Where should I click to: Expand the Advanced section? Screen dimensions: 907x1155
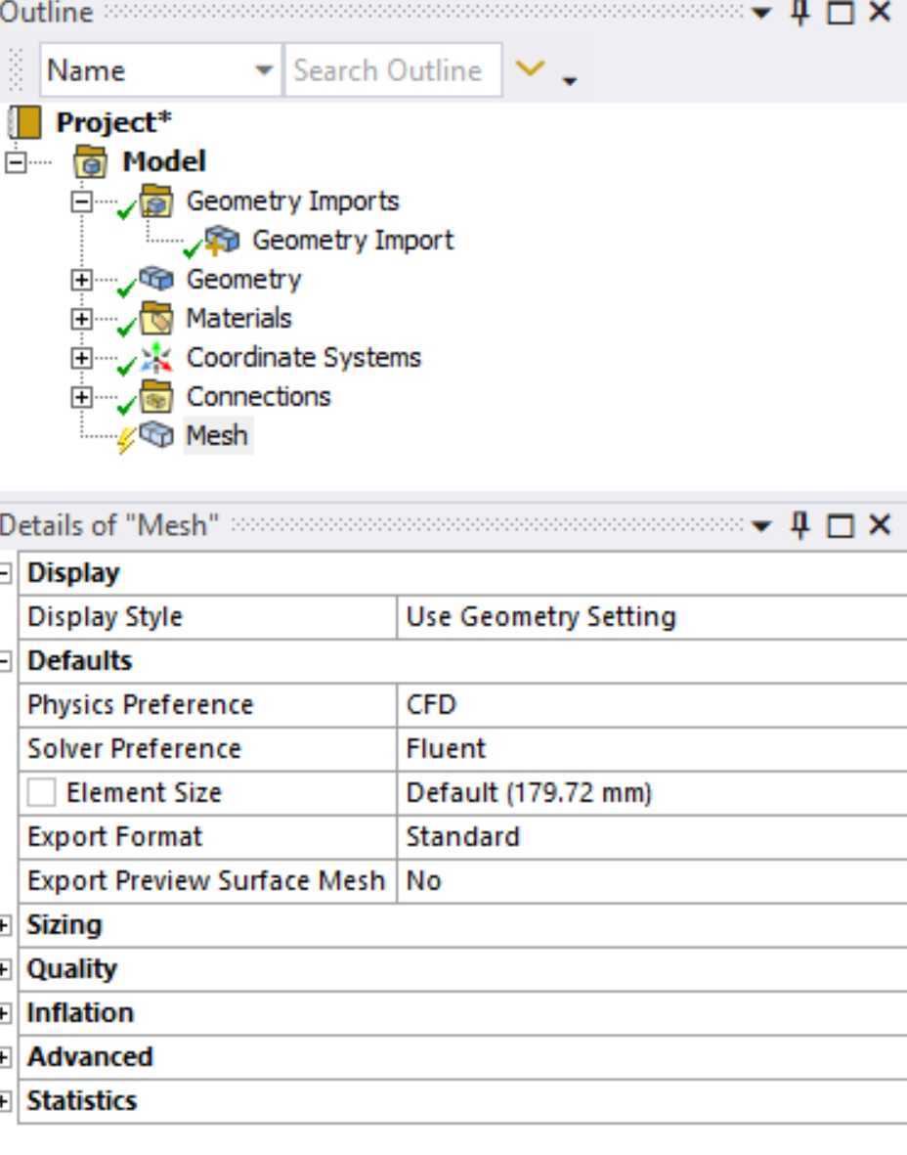pos(5,1057)
